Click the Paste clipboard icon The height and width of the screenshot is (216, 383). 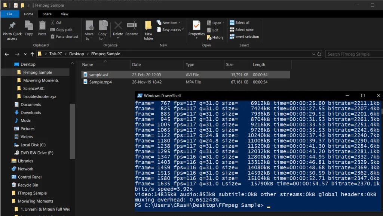42,28
